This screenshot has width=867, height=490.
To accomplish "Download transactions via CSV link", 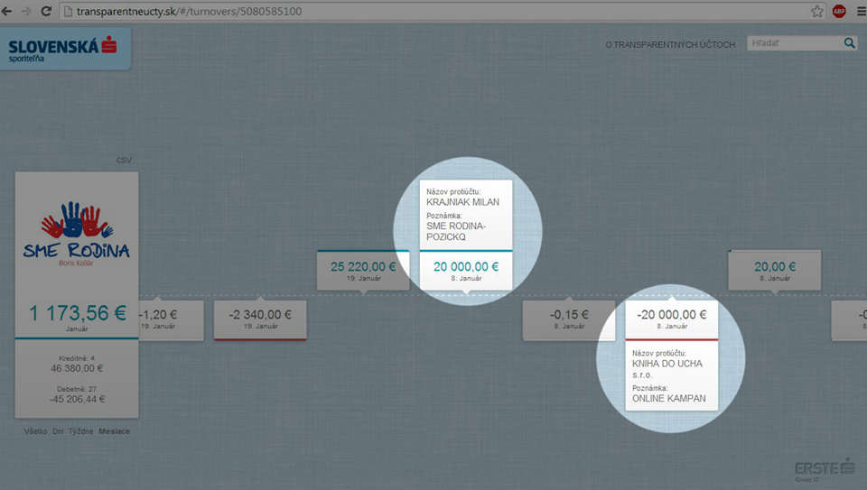I will (x=124, y=161).
